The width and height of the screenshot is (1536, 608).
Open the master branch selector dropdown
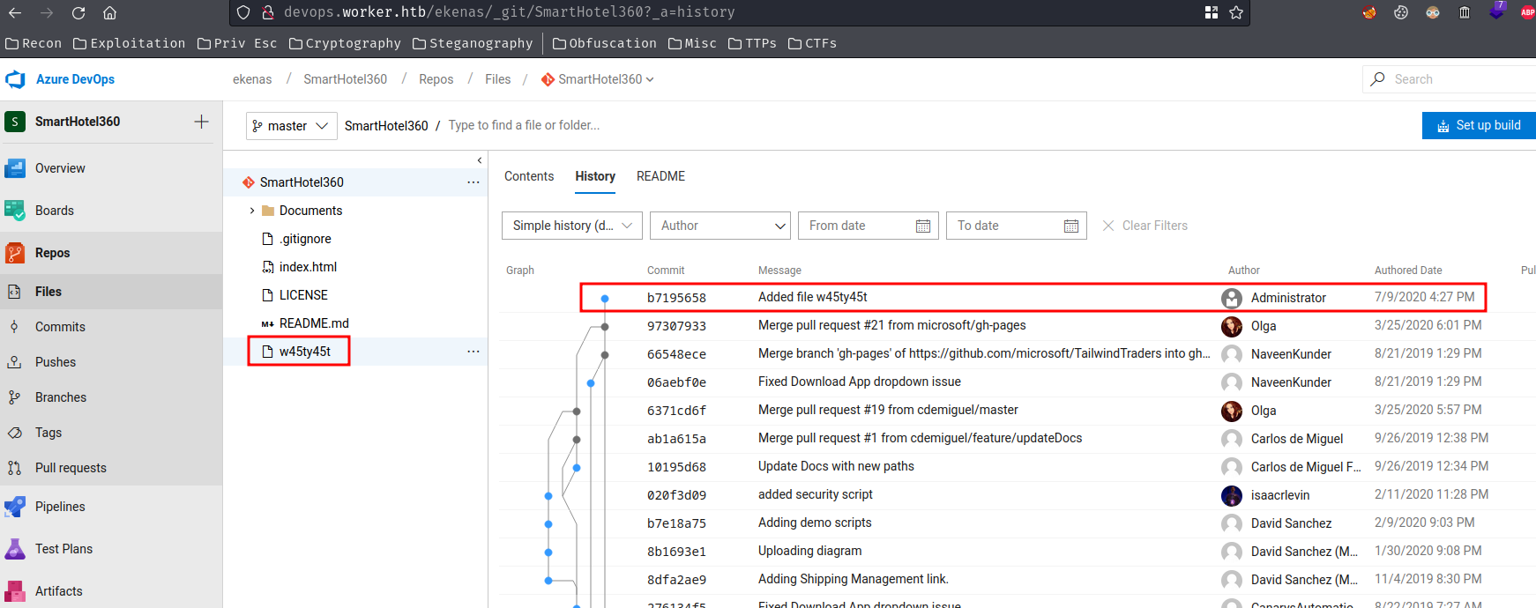pos(291,126)
